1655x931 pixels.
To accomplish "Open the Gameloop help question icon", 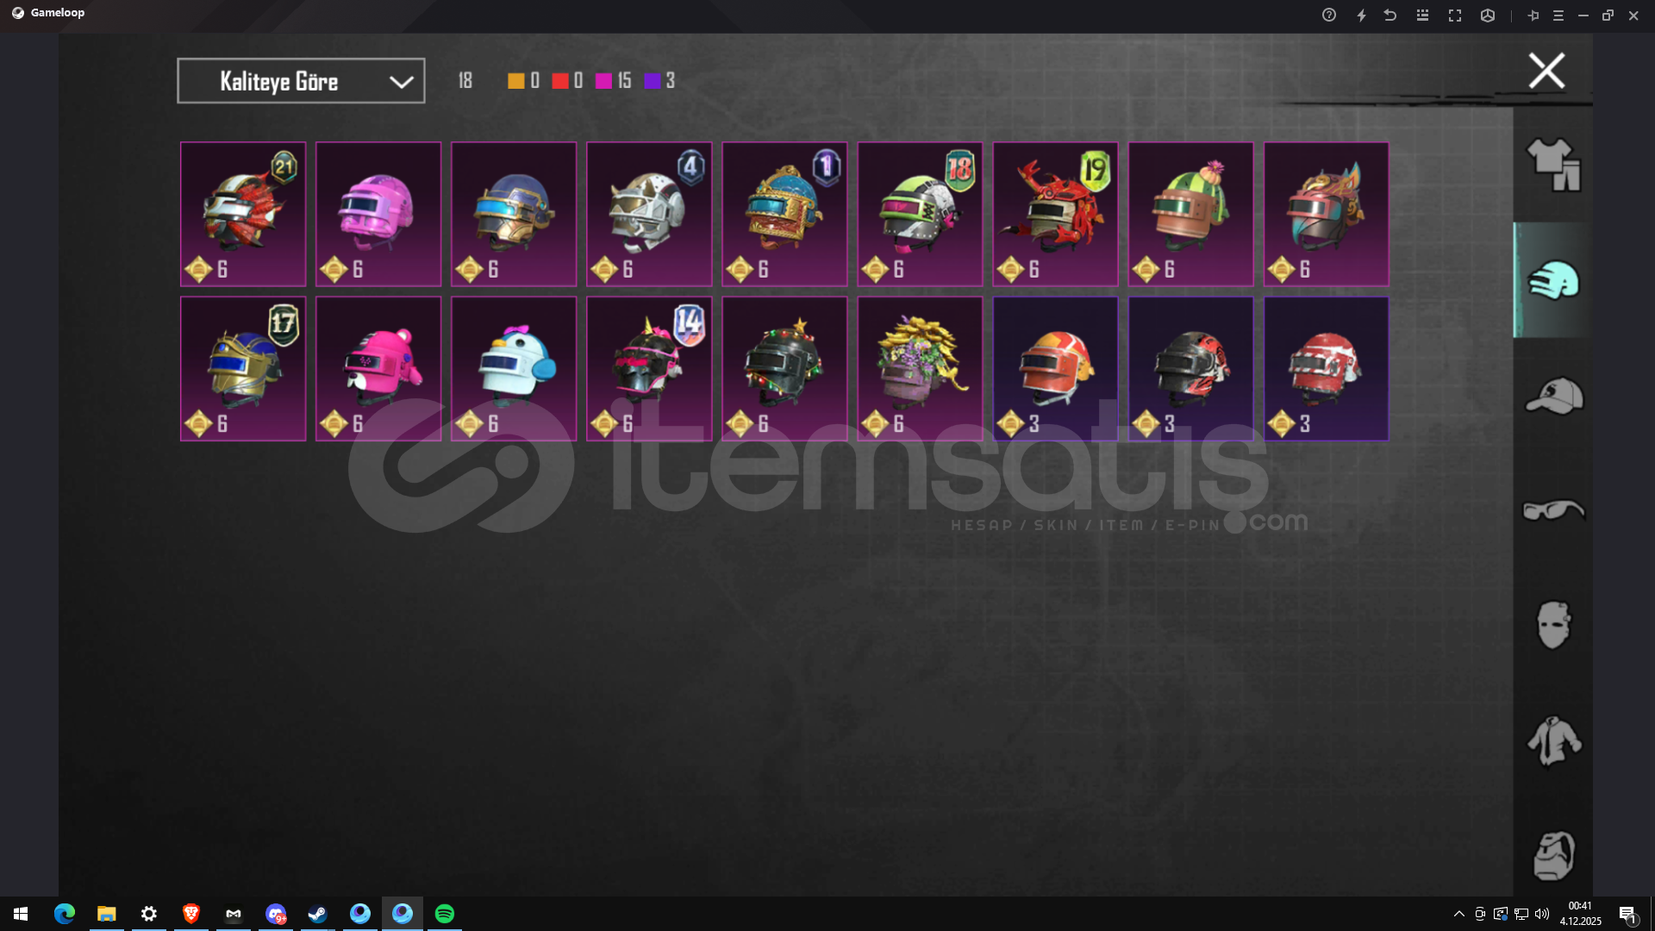I will pyautogui.click(x=1329, y=16).
